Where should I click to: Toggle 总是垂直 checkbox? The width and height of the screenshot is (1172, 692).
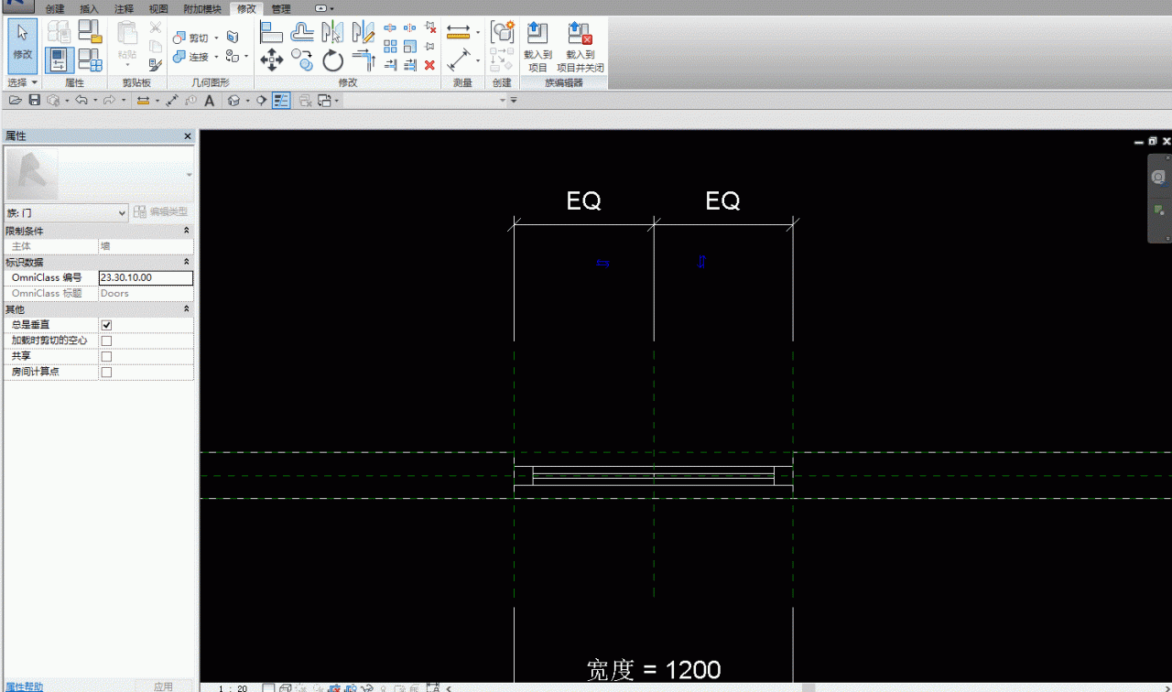106,325
